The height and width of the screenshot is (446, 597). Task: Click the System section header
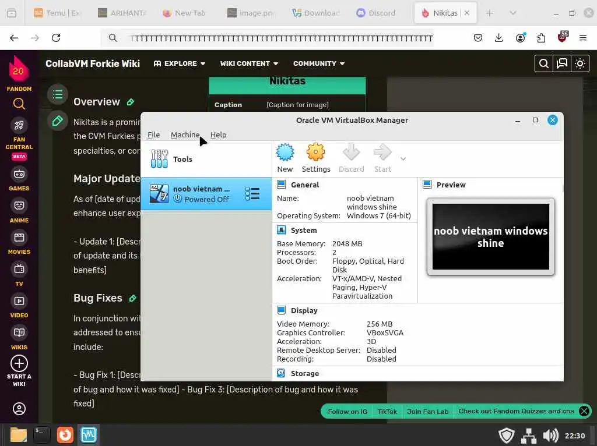point(303,231)
